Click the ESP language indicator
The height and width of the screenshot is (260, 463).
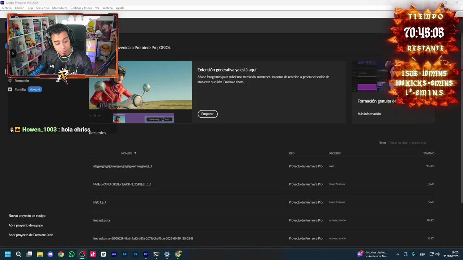(422, 255)
